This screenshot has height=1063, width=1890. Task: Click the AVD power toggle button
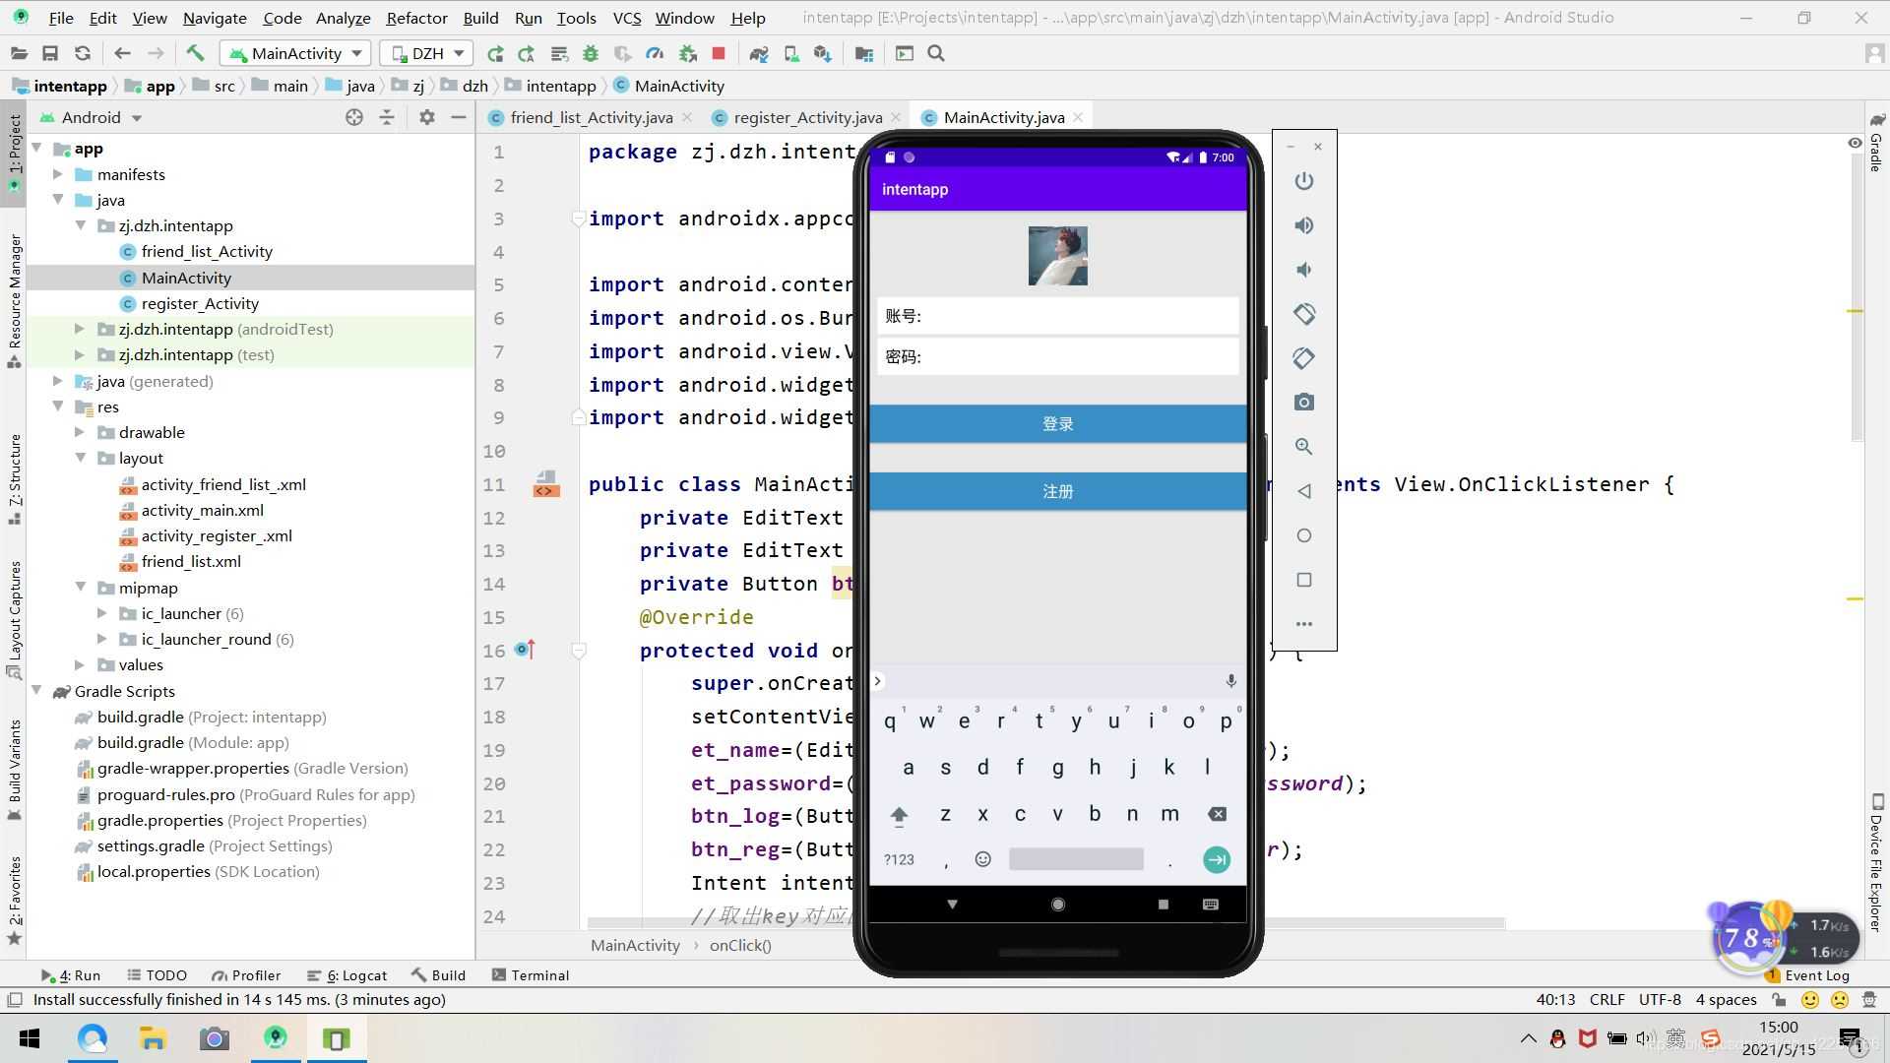click(1304, 182)
